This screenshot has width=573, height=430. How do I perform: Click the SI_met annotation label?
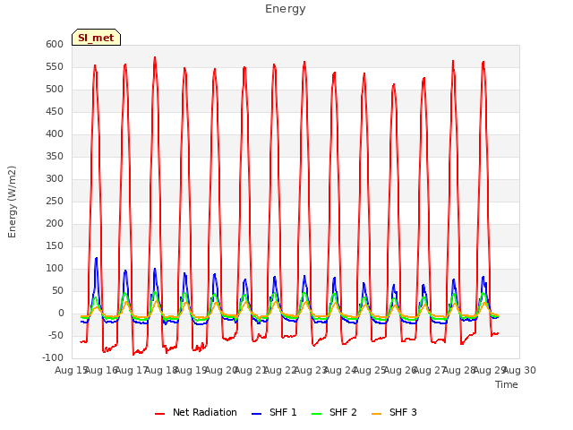(96, 38)
